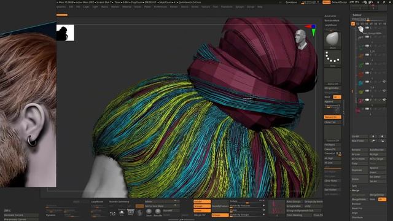Toggle eye visibility on selected magenta subtool
The width and height of the screenshot is (393, 221).
384,99
